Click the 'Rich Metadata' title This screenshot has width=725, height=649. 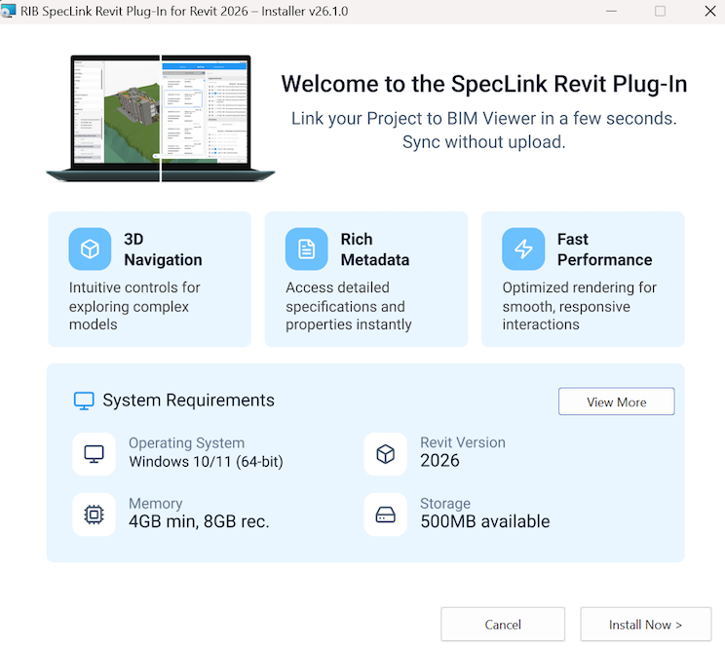pyautogui.click(x=375, y=249)
